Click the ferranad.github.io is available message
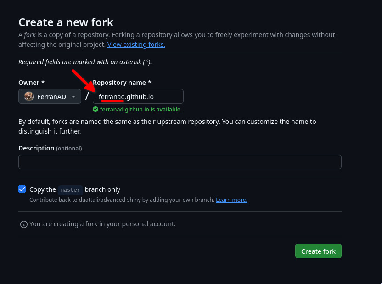382x284 pixels. (x=141, y=110)
